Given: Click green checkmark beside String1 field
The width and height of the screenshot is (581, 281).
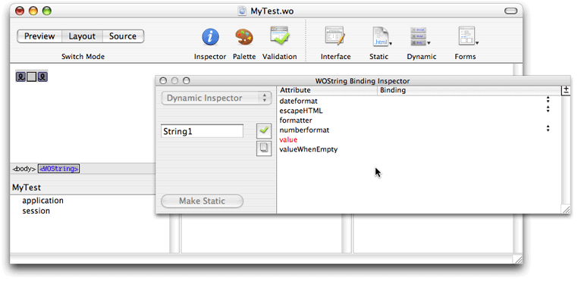Looking at the screenshot, I should [x=264, y=131].
